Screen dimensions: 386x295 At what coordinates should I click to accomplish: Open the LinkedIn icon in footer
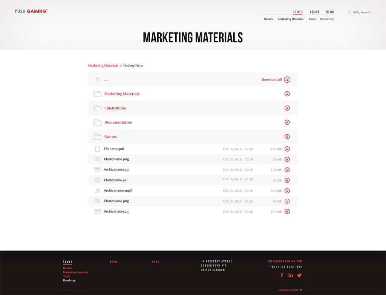point(291,275)
